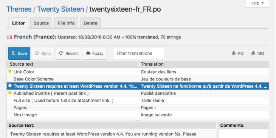Click the Sync button
Viewport: 276px width, 138px height.
tap(43, 53)
